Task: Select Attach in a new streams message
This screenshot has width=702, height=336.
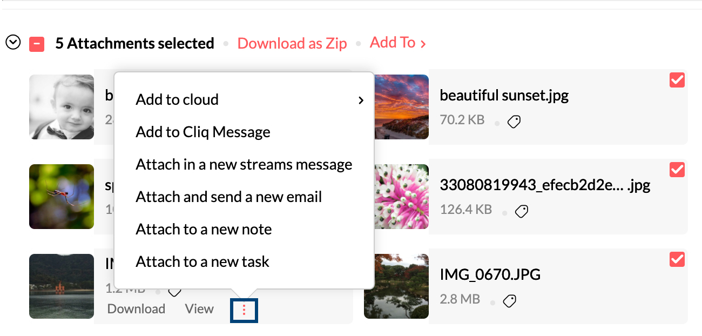Action: click(244, 164)
